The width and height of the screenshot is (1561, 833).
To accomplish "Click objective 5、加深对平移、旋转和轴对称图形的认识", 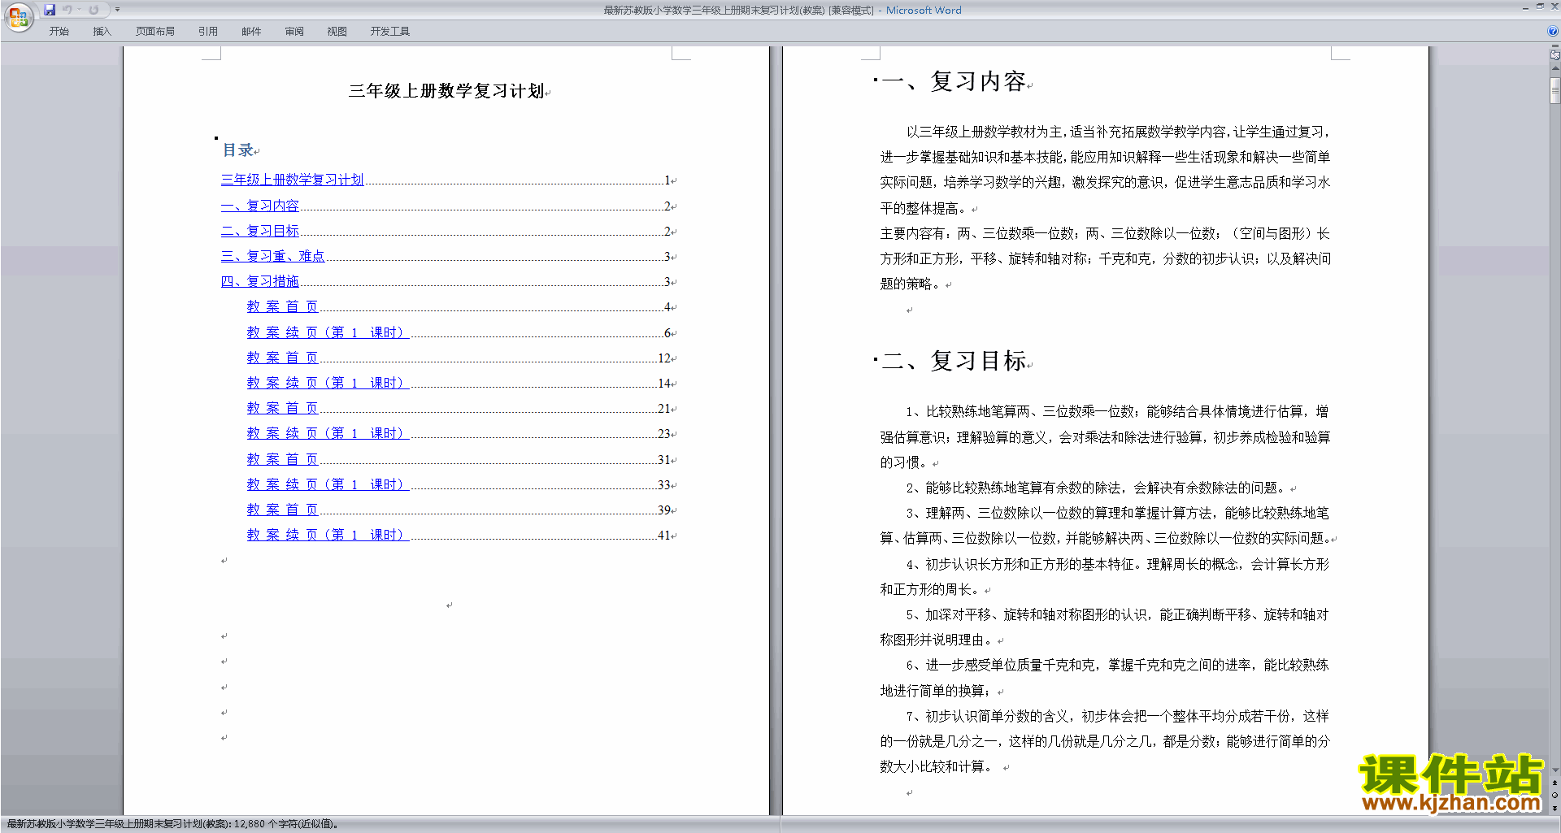I will tap(1105, 627).
